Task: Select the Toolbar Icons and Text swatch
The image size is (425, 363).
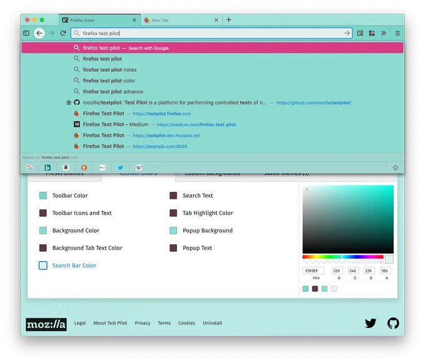Action: point(43,213)
